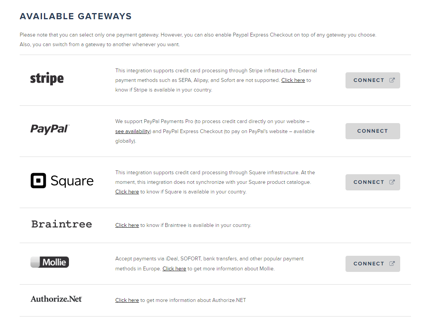Click the Square logo
This screenshot has width=421, height=320.
(62, 180)
